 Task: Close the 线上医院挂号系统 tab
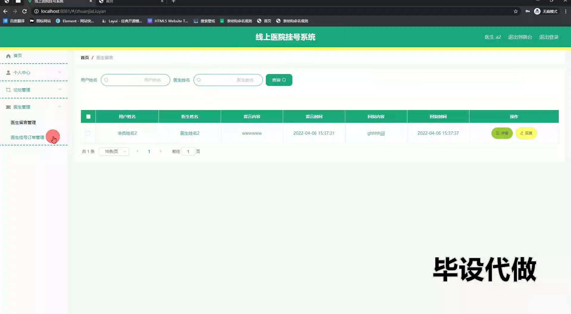pos(91,1)
